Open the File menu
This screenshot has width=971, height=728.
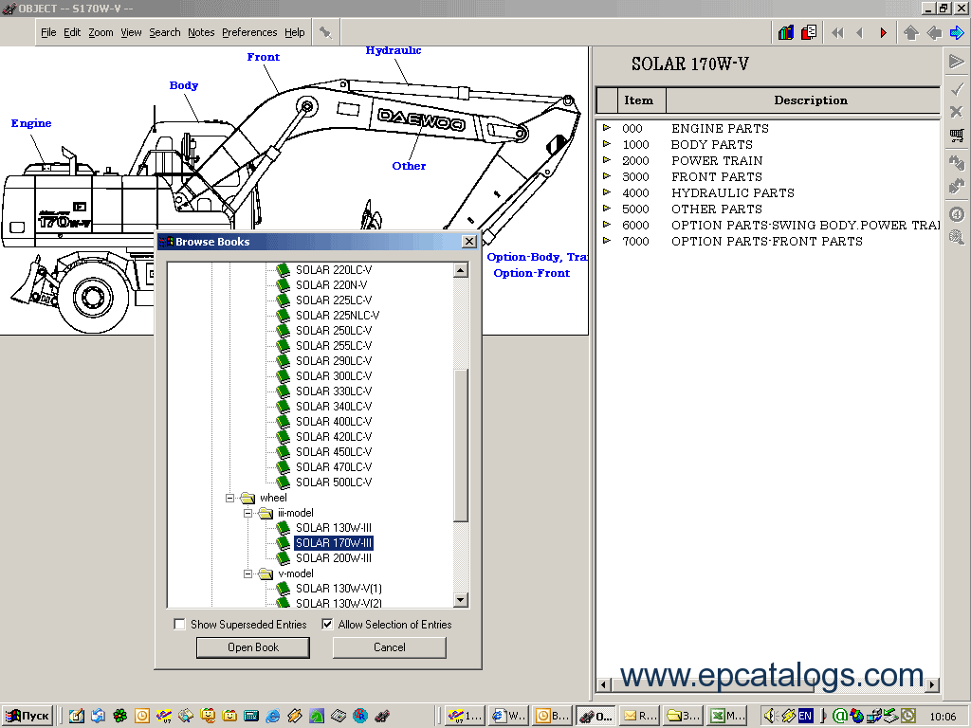[48, 32]
